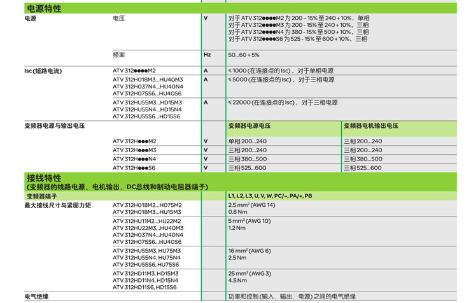The height and width of the screenshot is (303, 471).
Task: Click the Hz unit cell
Action: (207, 55)
